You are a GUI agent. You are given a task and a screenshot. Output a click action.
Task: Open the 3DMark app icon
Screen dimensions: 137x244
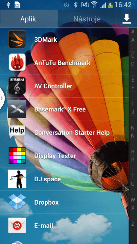(x=17, y=39)
